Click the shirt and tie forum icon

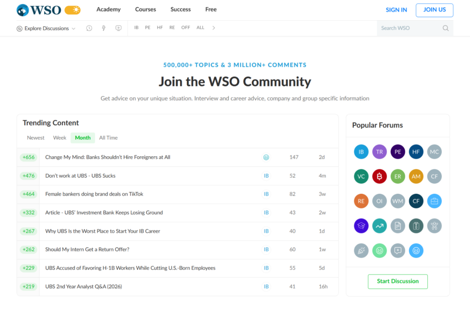point(416,226)
